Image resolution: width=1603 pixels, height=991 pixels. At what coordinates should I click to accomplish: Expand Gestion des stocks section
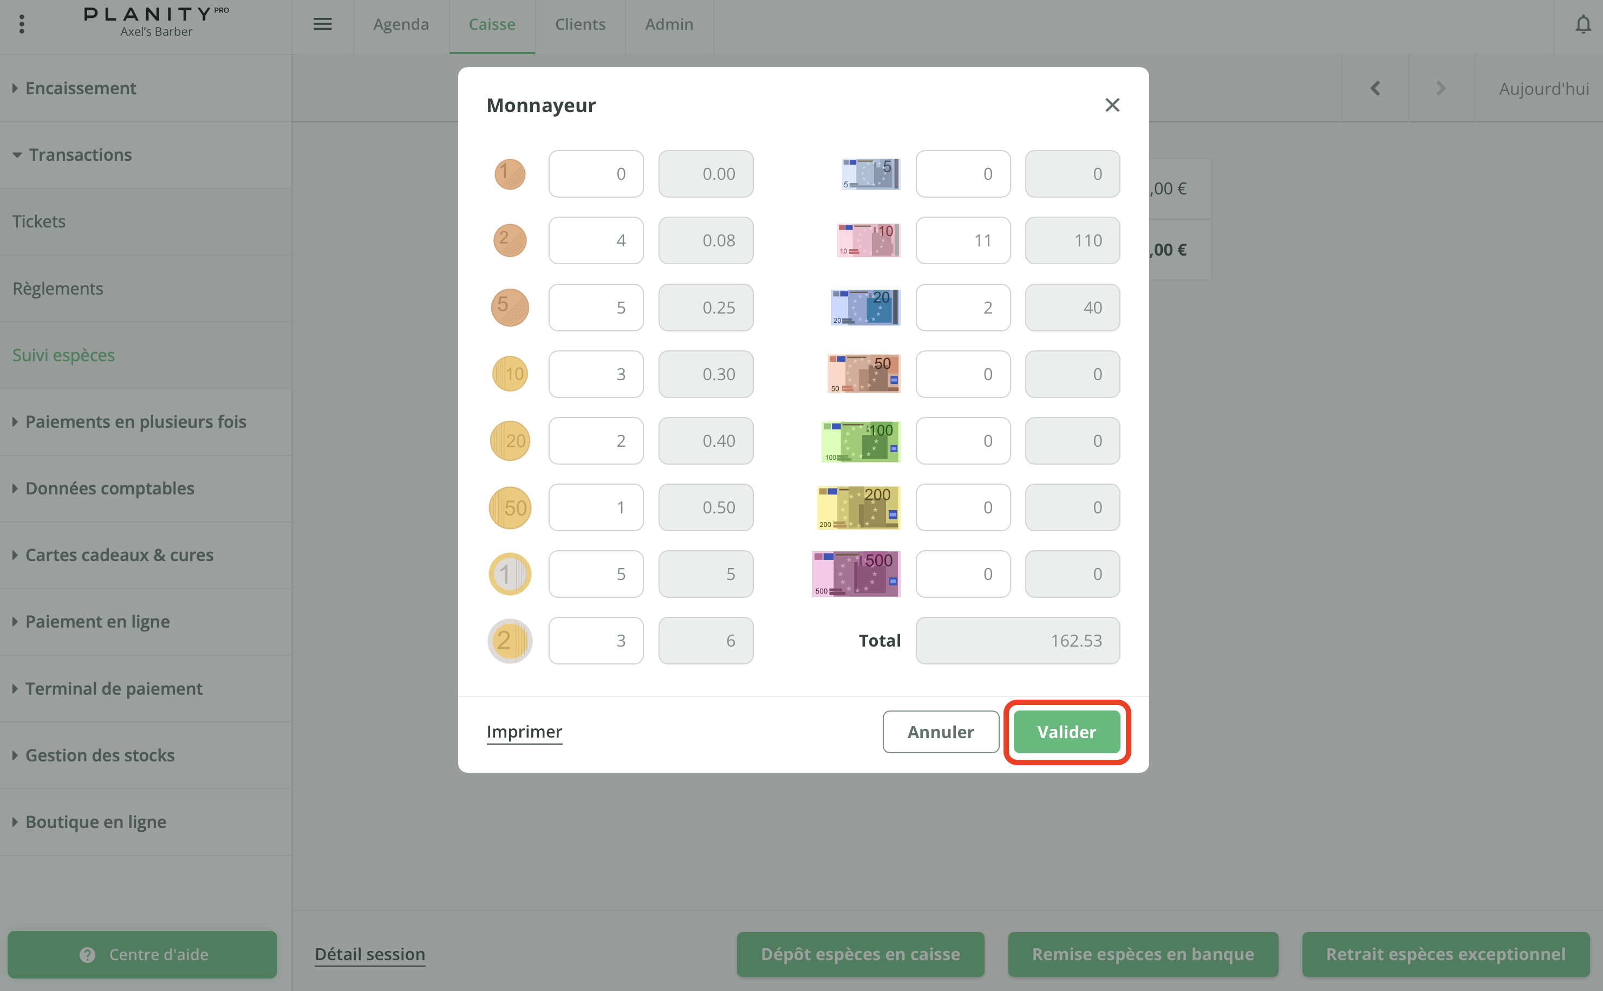pos(100,755)
